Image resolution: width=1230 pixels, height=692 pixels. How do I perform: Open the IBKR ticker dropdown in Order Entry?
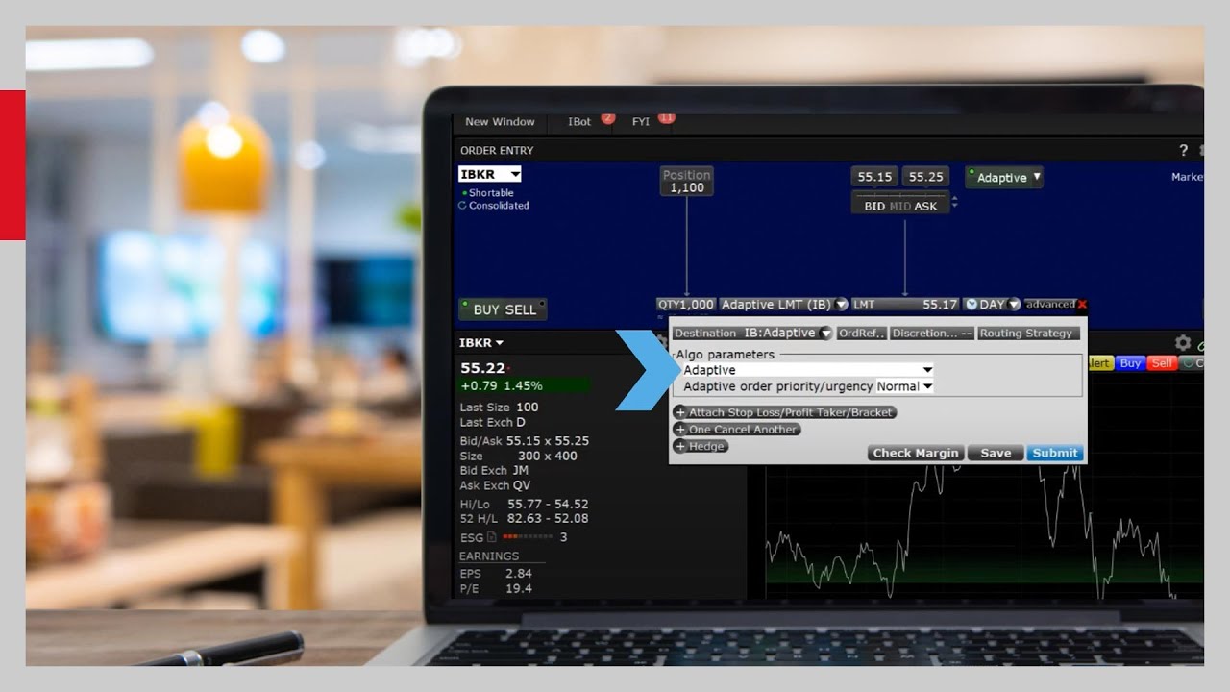coord(490,174)
